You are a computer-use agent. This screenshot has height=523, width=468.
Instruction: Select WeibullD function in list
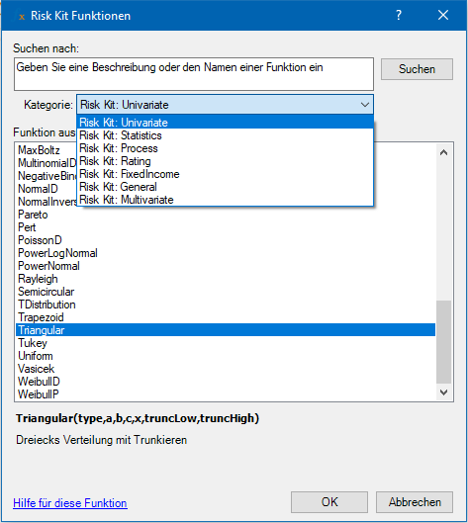226,382
